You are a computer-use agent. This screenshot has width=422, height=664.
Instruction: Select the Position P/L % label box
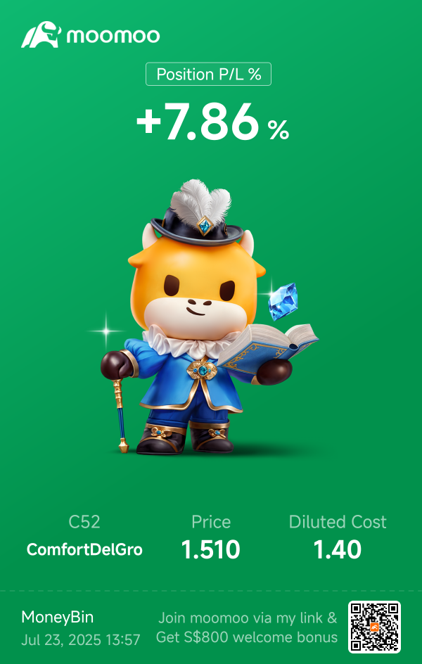point(208,74)
